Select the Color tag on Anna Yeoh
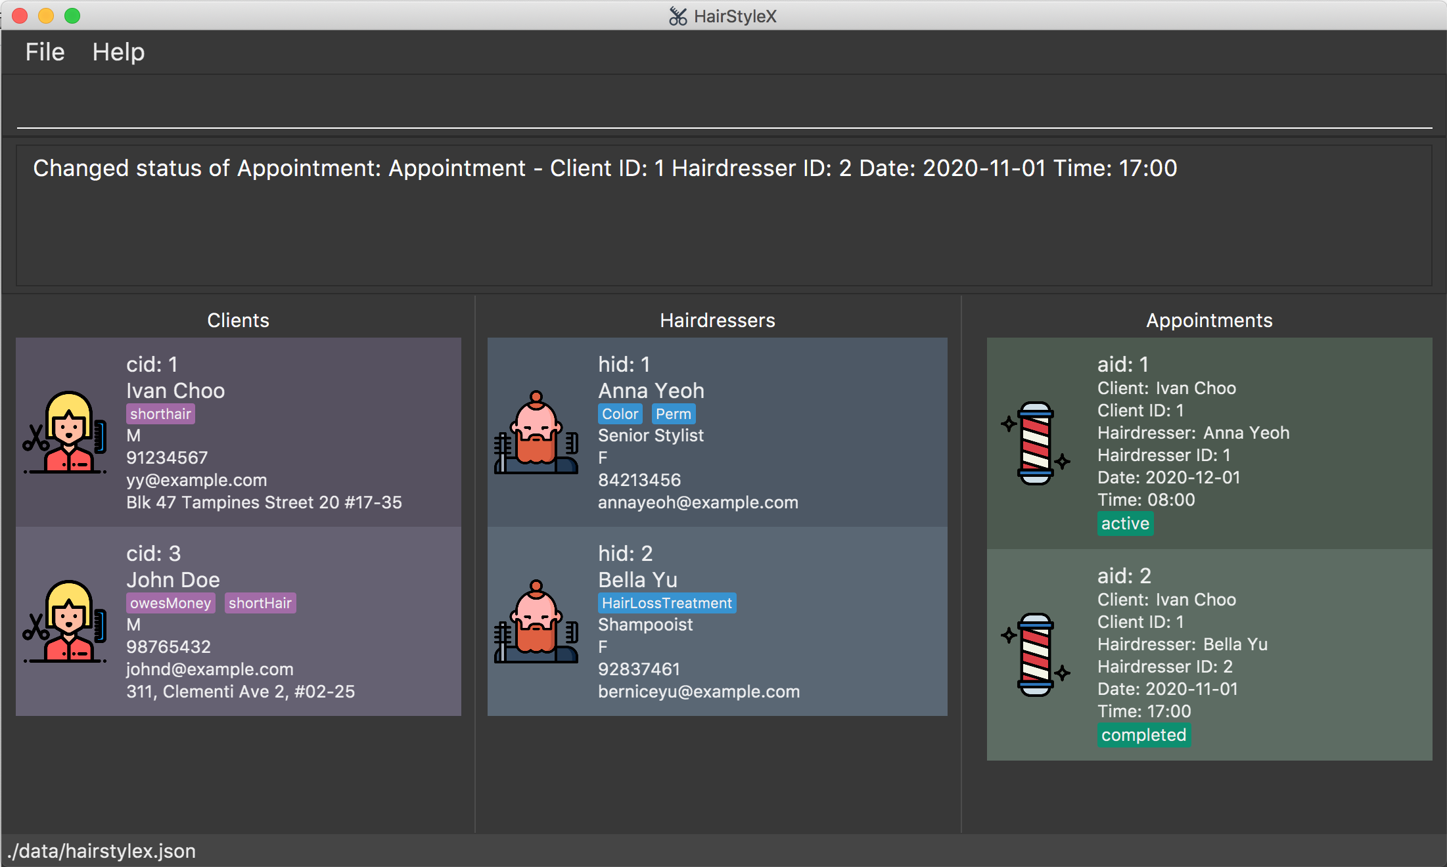1447x867 pixels. tap(620, 414)
